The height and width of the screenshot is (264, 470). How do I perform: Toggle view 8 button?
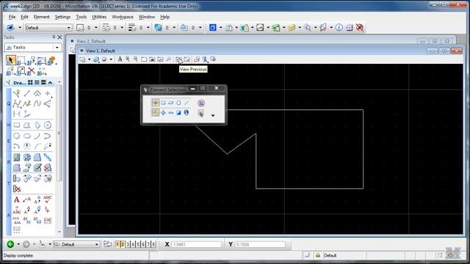[153, 244]
